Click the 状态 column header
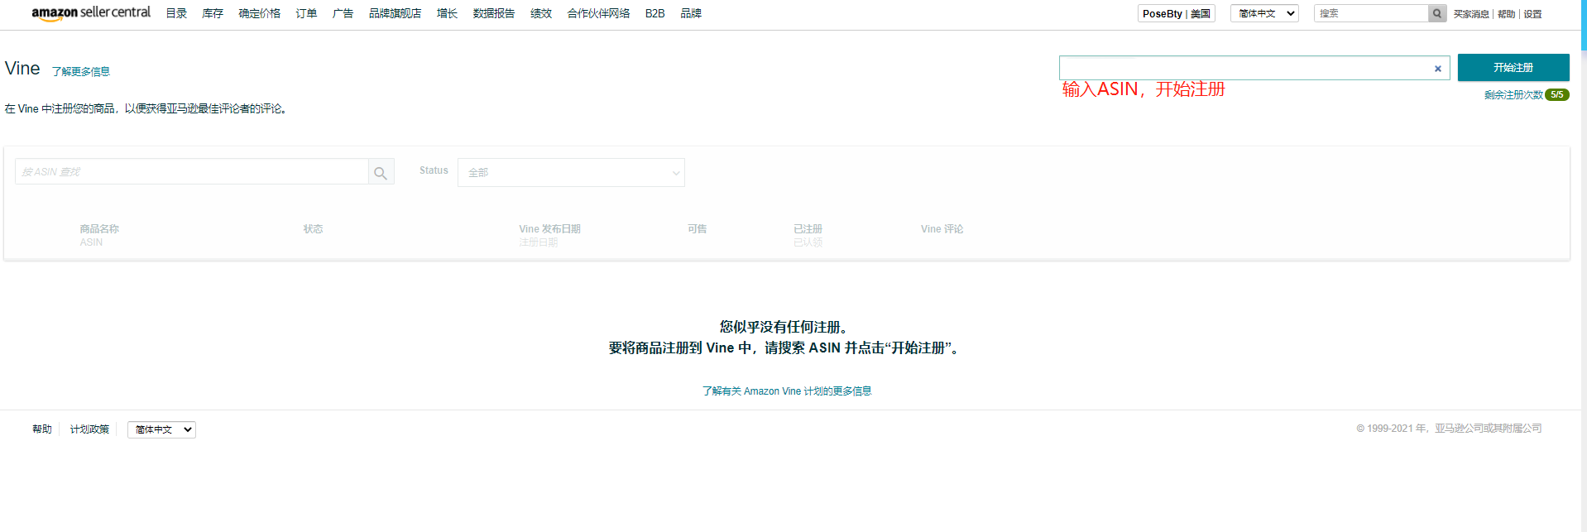Screen dimensions: 1587x532 tap(313, 229)
